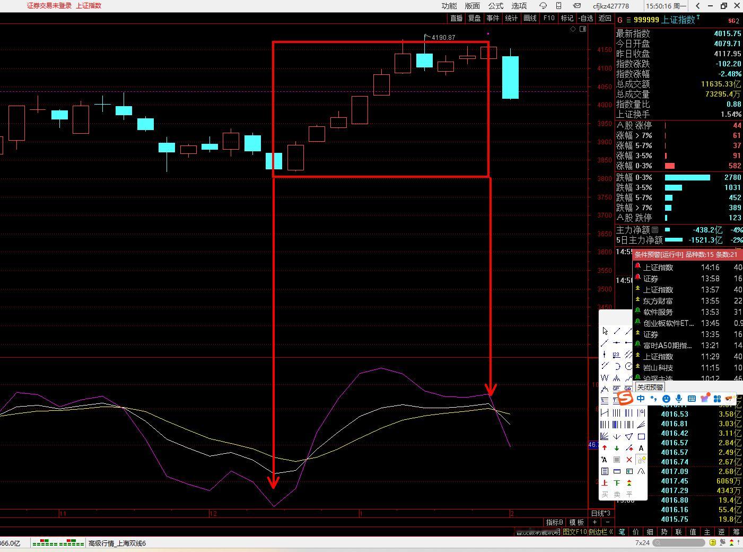The height and width of the screenshot is (552, 743).
Task: Click the 关闭预警 button
Action: click(x=650, y=387)
